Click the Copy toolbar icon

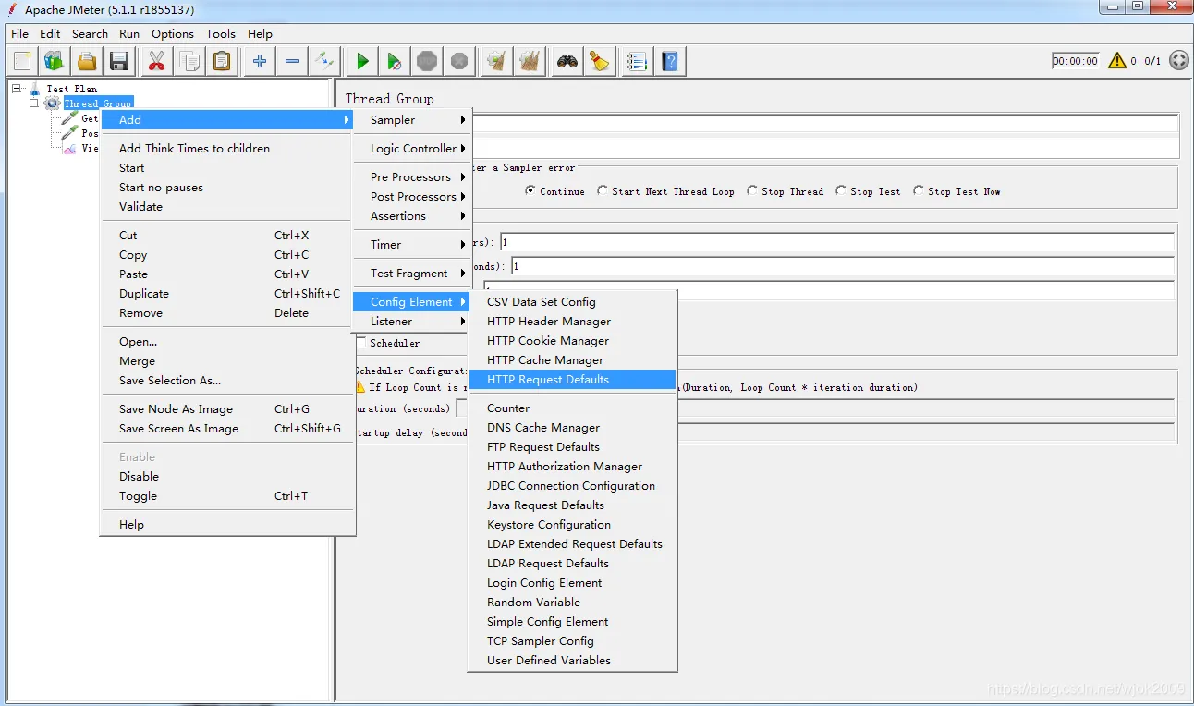click(x=189, y=62)
